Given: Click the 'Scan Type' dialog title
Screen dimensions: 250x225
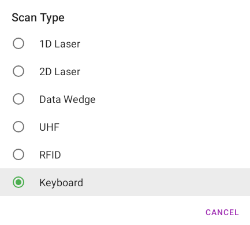Looking at the screenshot, I should (38, 18).
